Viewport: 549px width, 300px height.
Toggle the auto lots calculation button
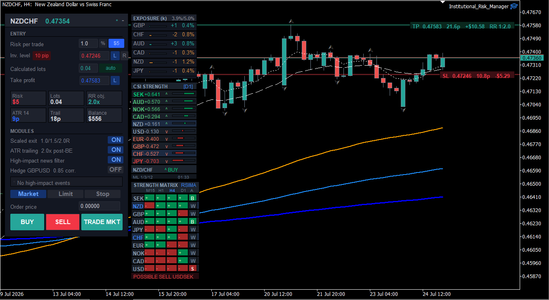click(x=111, y=68)
